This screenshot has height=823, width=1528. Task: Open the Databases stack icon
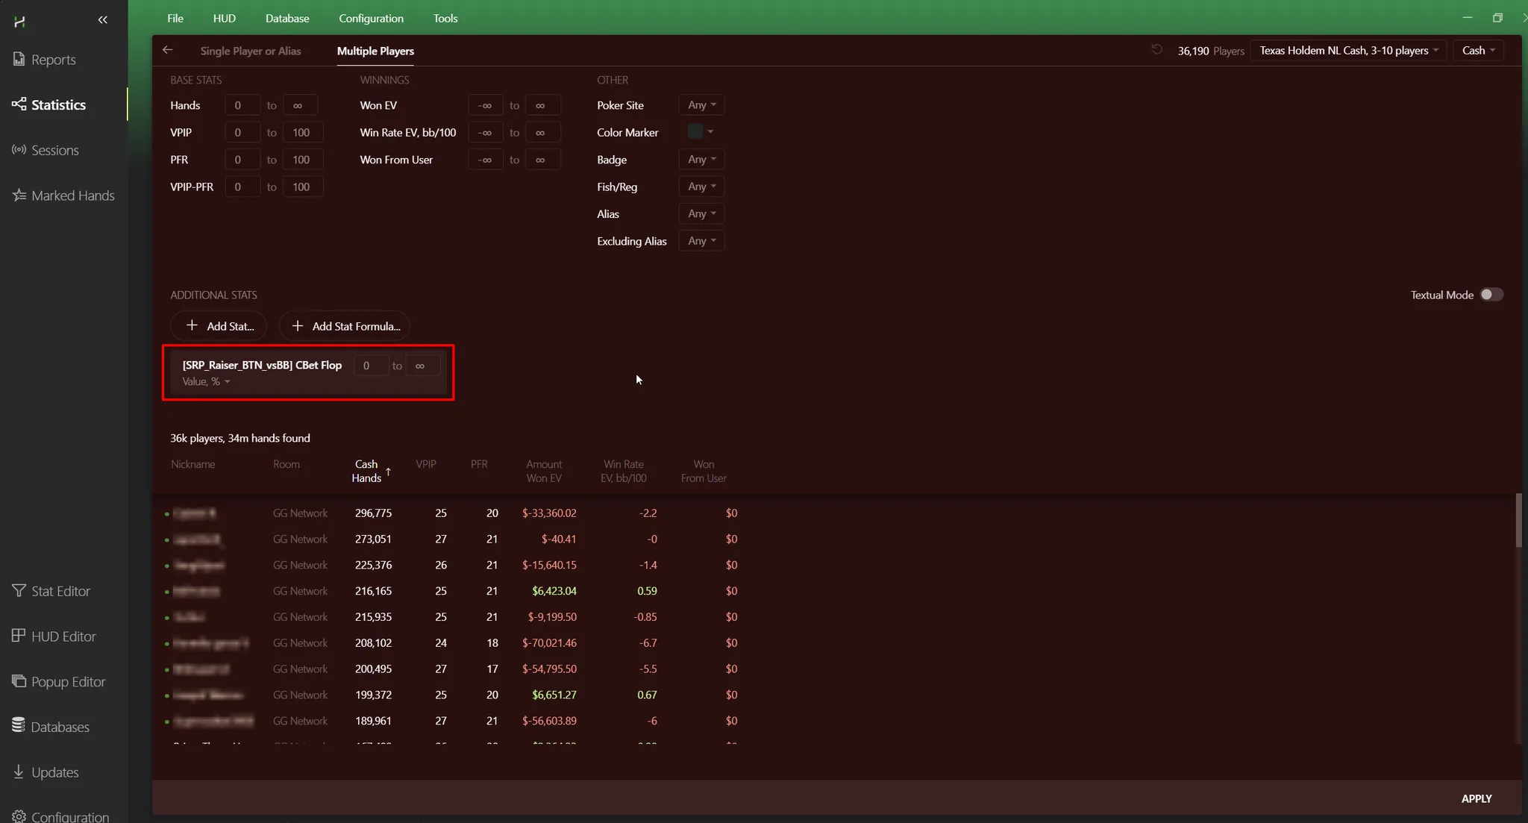pyautogui.click(x=19, y=726)
